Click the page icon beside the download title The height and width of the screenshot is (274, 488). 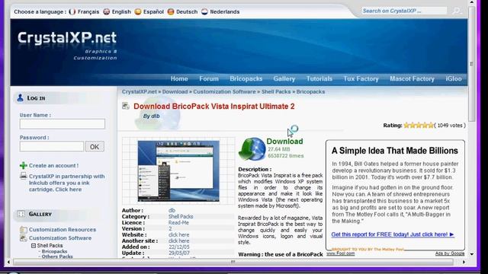coord(126,106)
